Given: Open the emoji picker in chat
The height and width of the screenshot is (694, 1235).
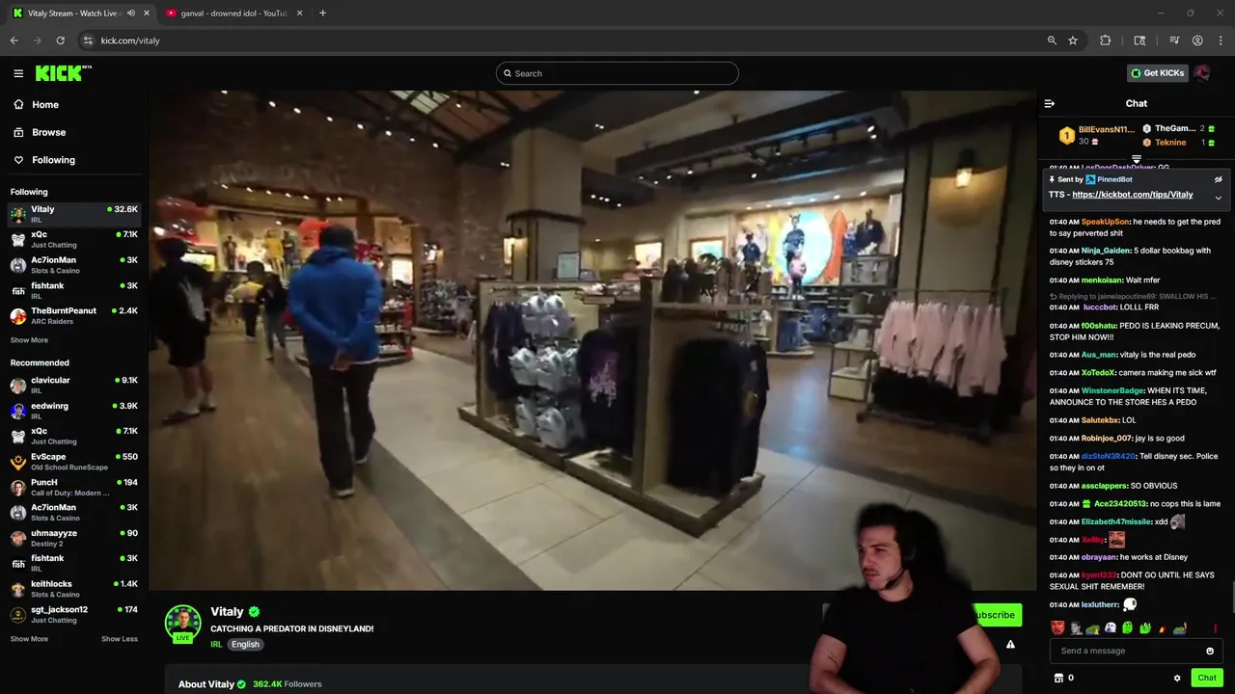Looking at the screenshot, I should [x=1209, y=651].
